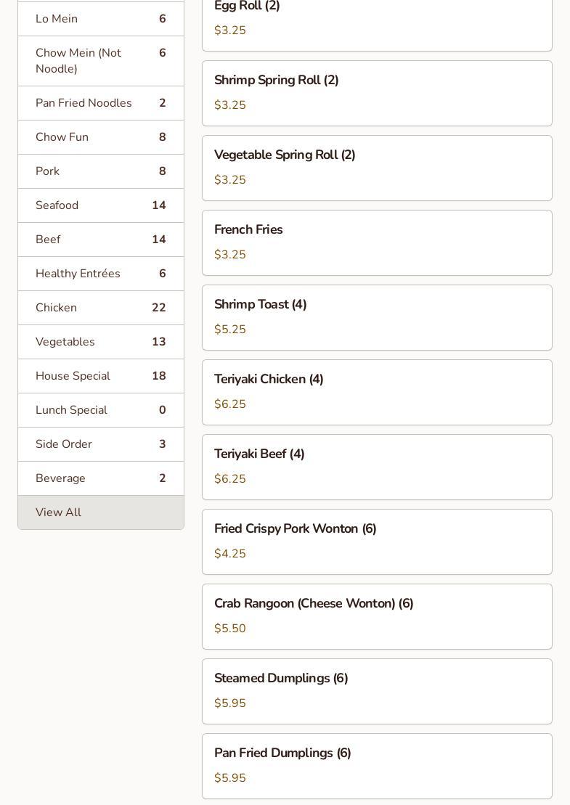This screenshot has height=805, width=570.
Task: Switch to the Lunch Special category
Action: tap(100, 410)
